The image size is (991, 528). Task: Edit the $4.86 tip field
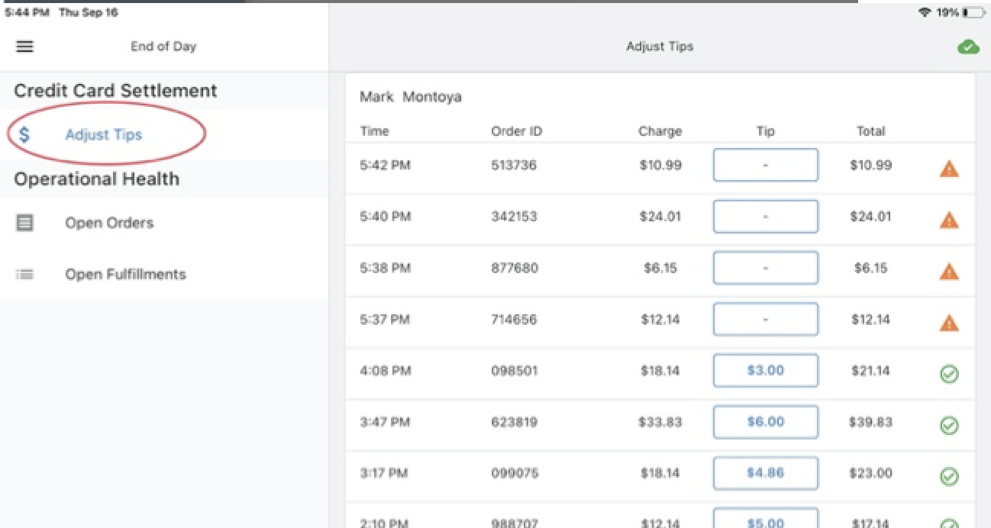click(x=765, y=472)
